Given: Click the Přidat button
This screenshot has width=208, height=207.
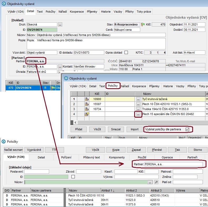Looking at the screenshot, I should click(79, 129).
